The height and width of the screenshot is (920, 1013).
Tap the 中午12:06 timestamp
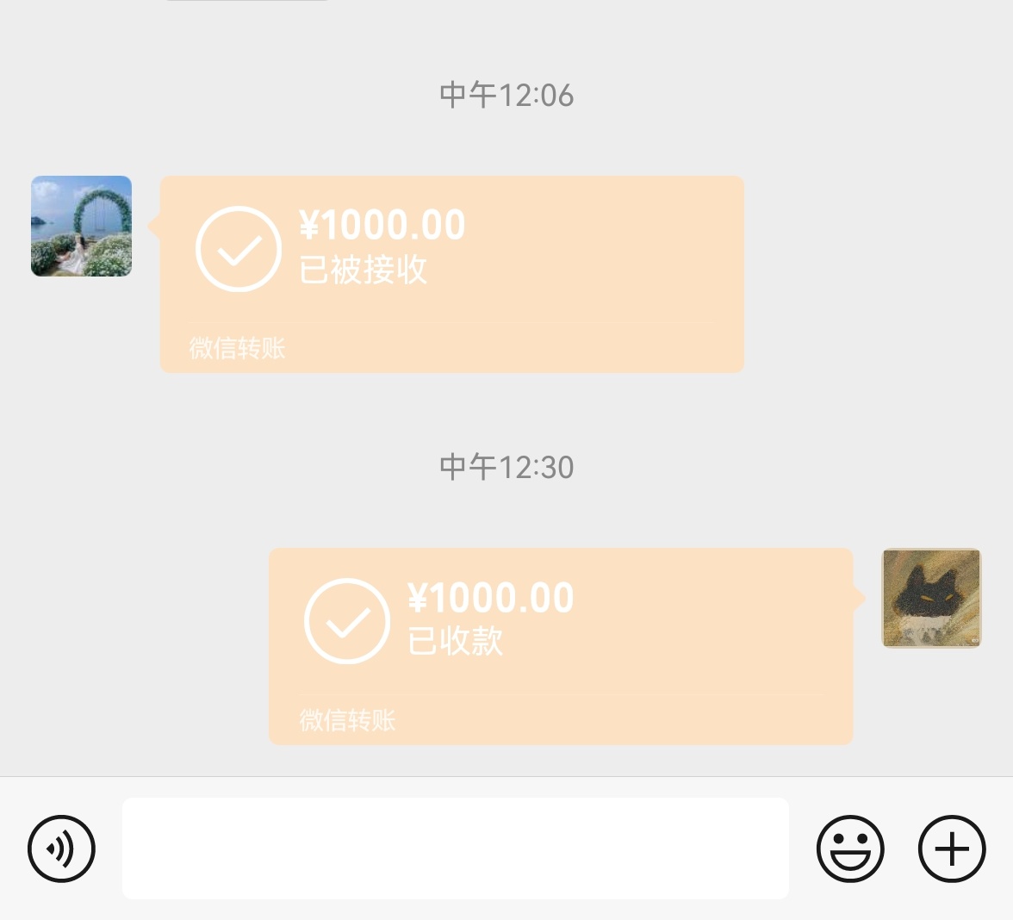pos(506,96)
